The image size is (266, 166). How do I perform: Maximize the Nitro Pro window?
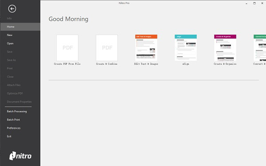coord(254,3)
